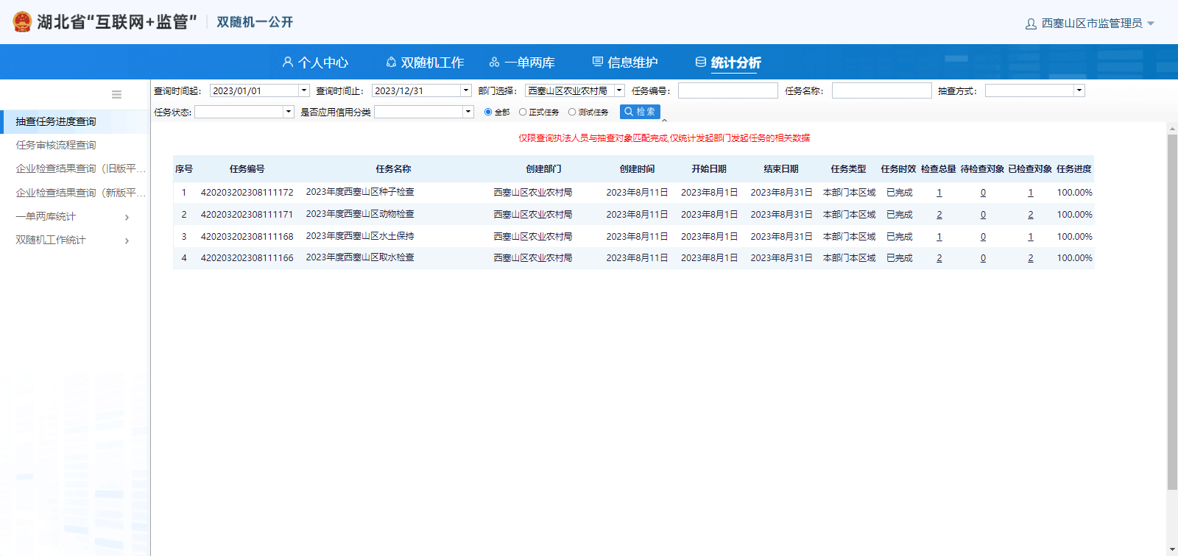
Task: Click the 检索 search button
Action: [640, 112]
